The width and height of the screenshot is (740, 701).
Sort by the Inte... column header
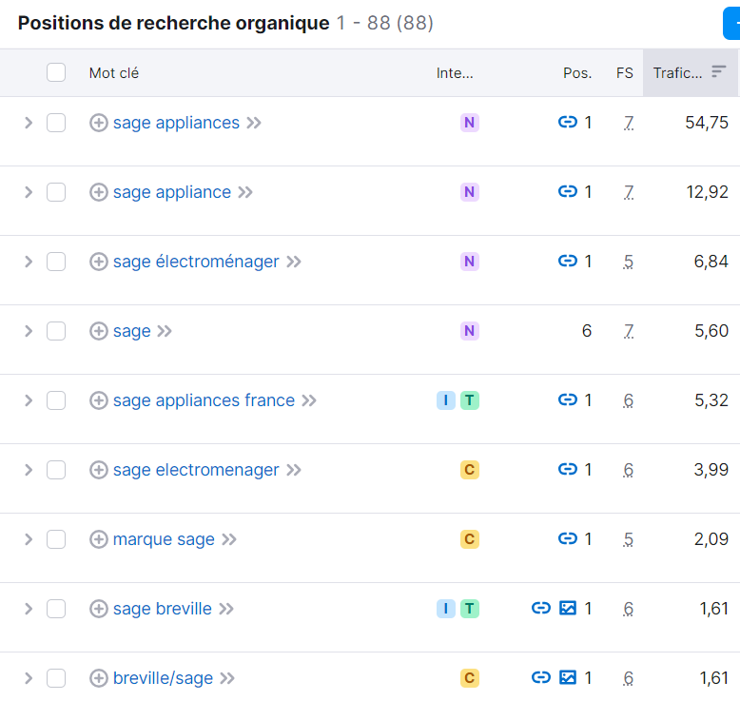point(455,73)
